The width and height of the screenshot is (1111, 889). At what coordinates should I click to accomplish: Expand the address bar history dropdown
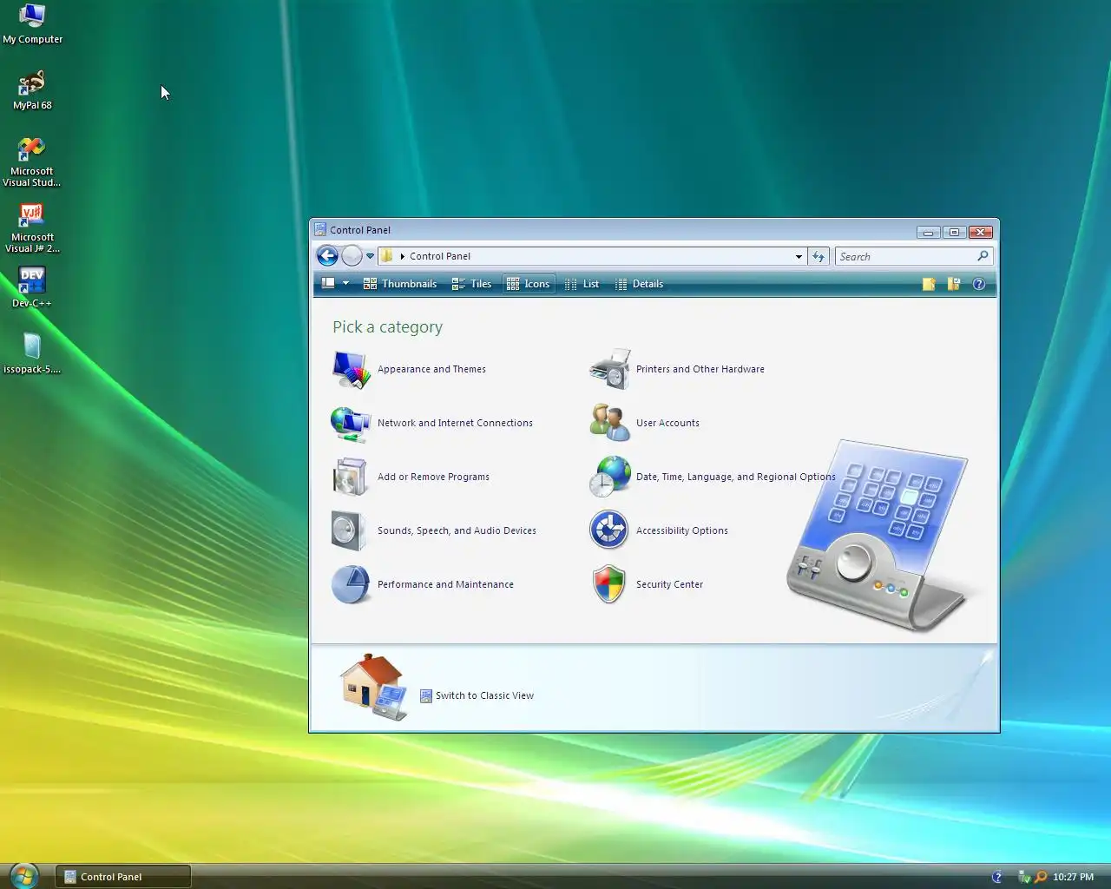799,256
